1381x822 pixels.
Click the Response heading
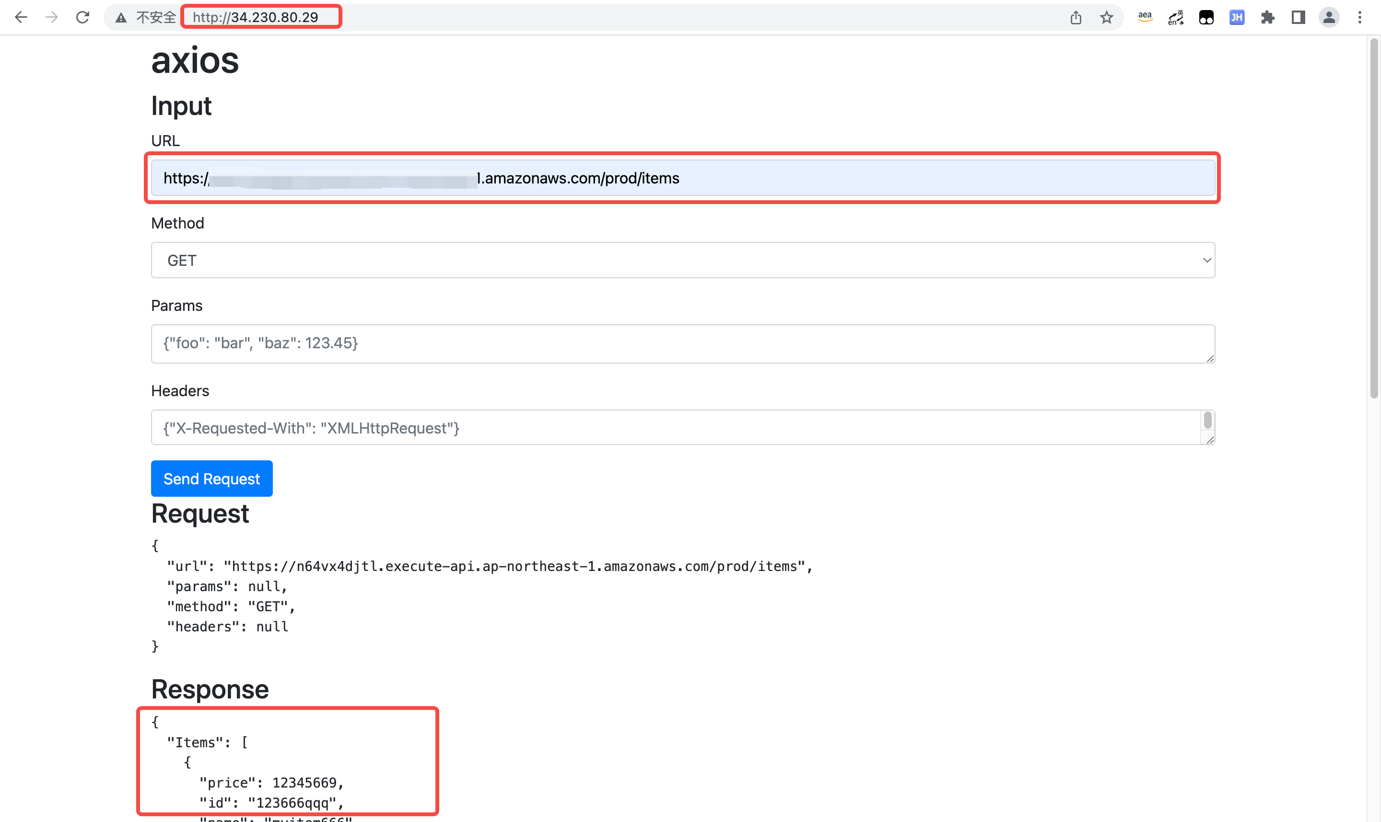210,689
